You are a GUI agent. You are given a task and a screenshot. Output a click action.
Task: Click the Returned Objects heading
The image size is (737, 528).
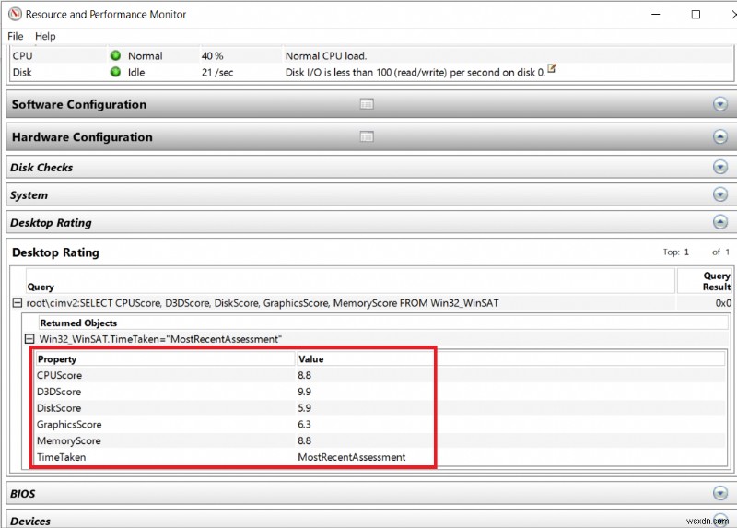point(78,323)
